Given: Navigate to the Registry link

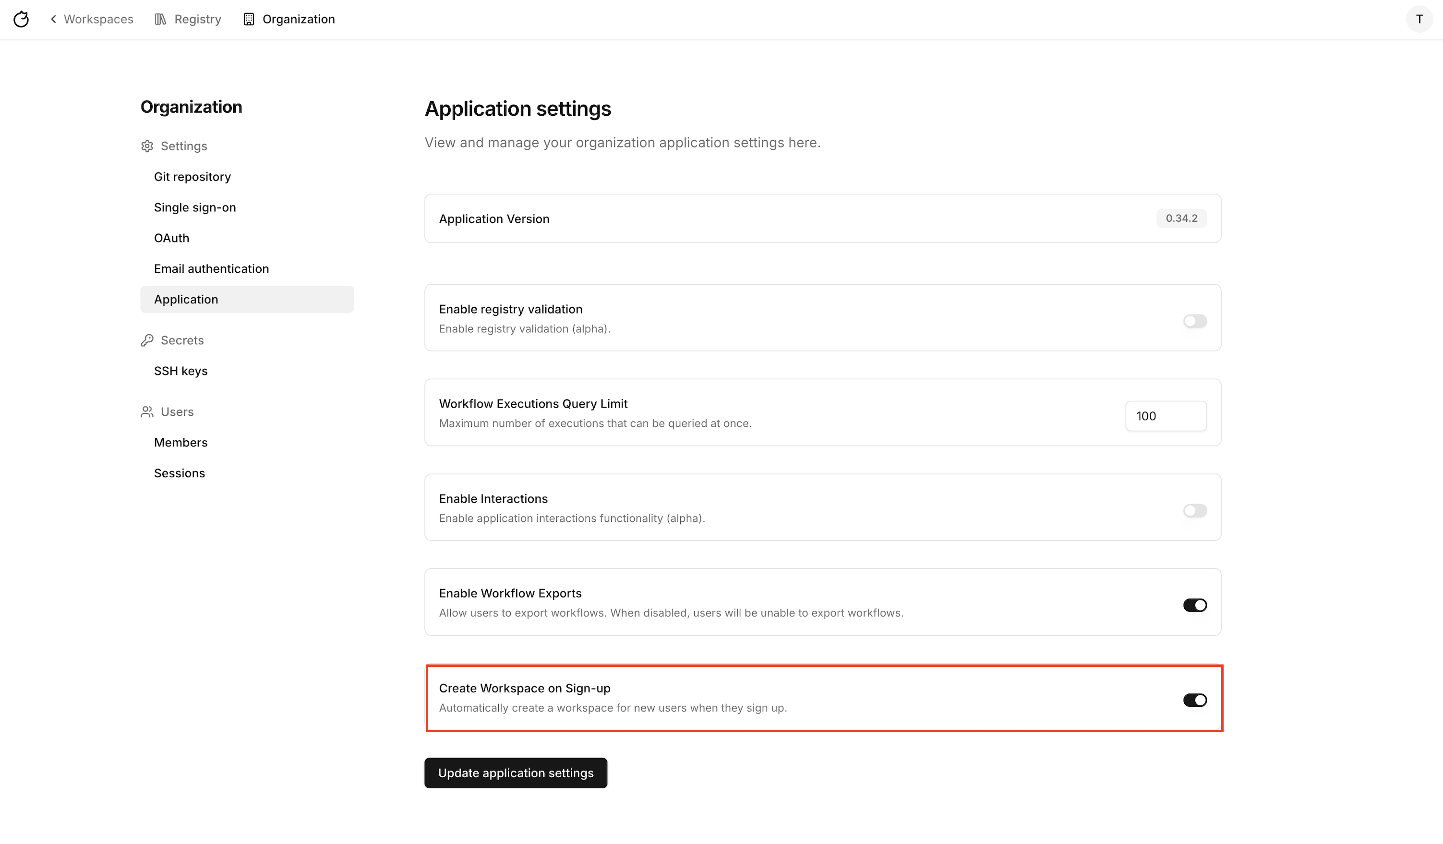Looking at the screenshot, I should 198,20.
